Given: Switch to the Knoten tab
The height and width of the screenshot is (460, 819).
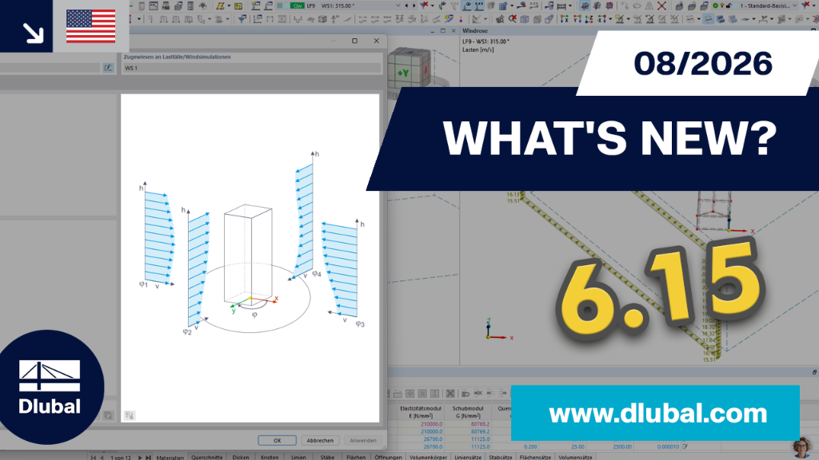Looking at the screenshot, I should (270, 458).
